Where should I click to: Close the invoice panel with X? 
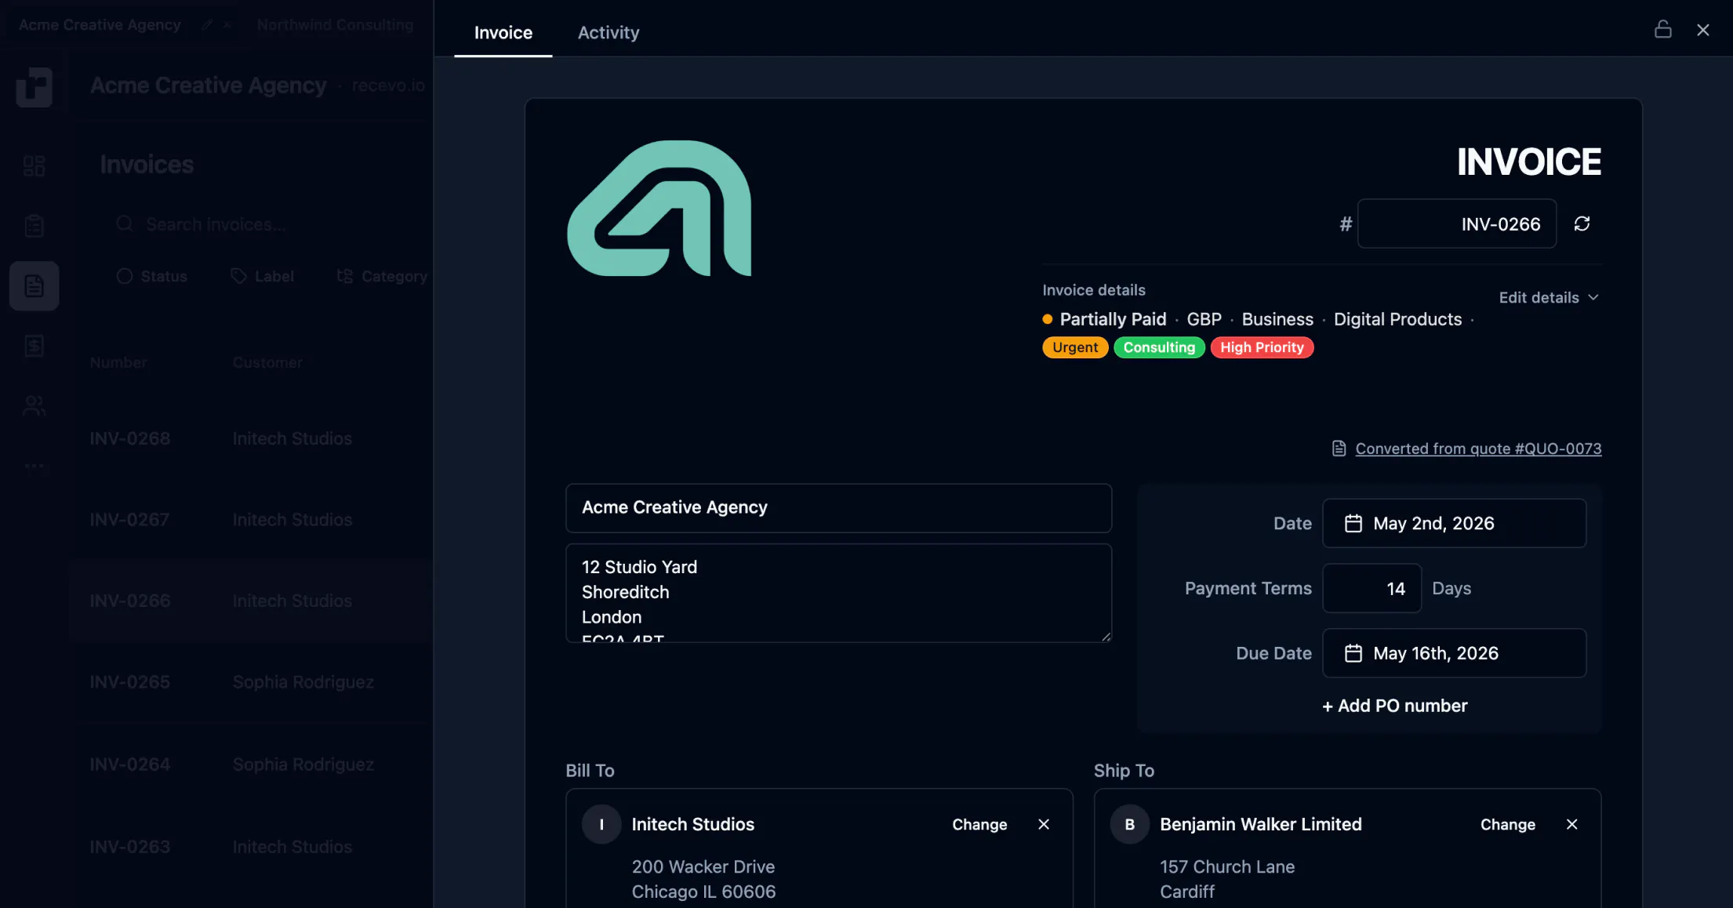point(1702,30)
